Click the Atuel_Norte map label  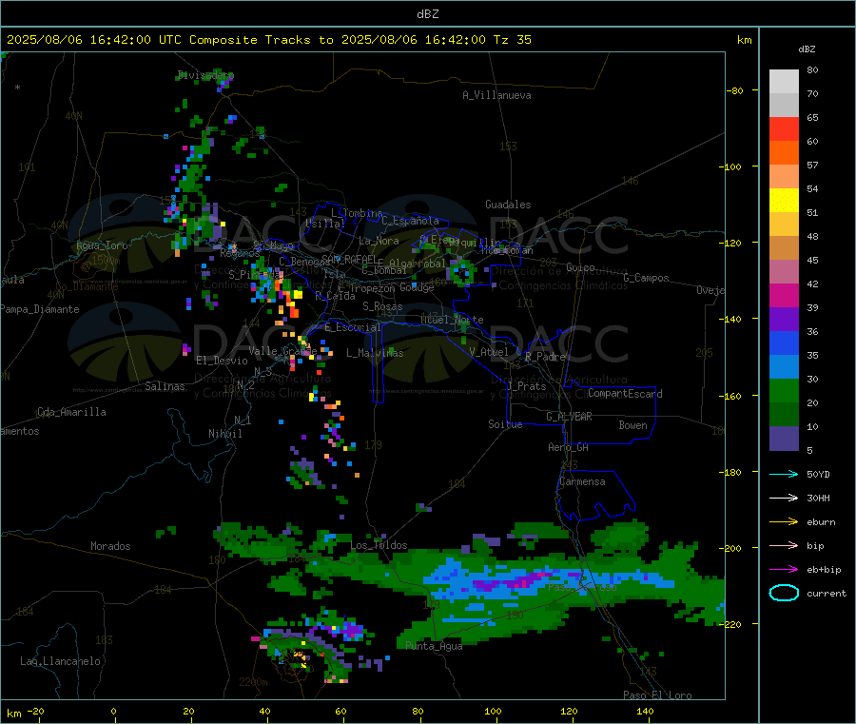452,320
